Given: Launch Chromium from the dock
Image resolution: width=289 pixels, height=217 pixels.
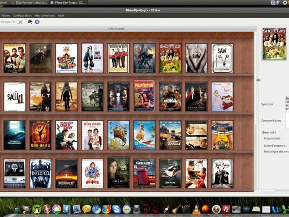Looking at the screenshot, I should coord(97,209).
